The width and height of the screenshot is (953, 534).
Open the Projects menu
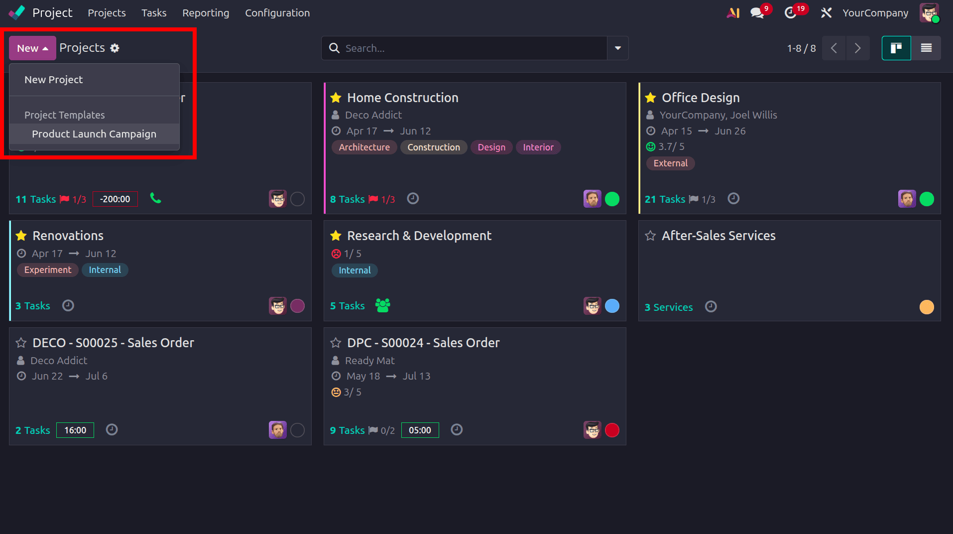coord(107,13)
